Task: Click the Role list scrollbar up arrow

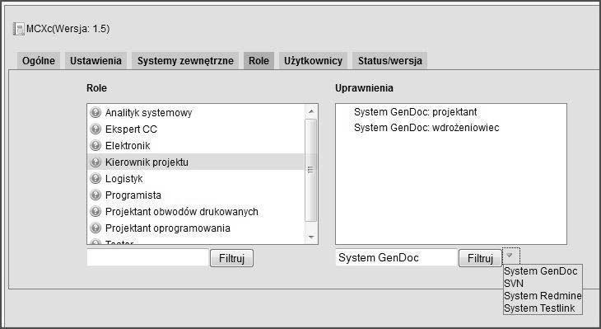Action: click(311, 111)
